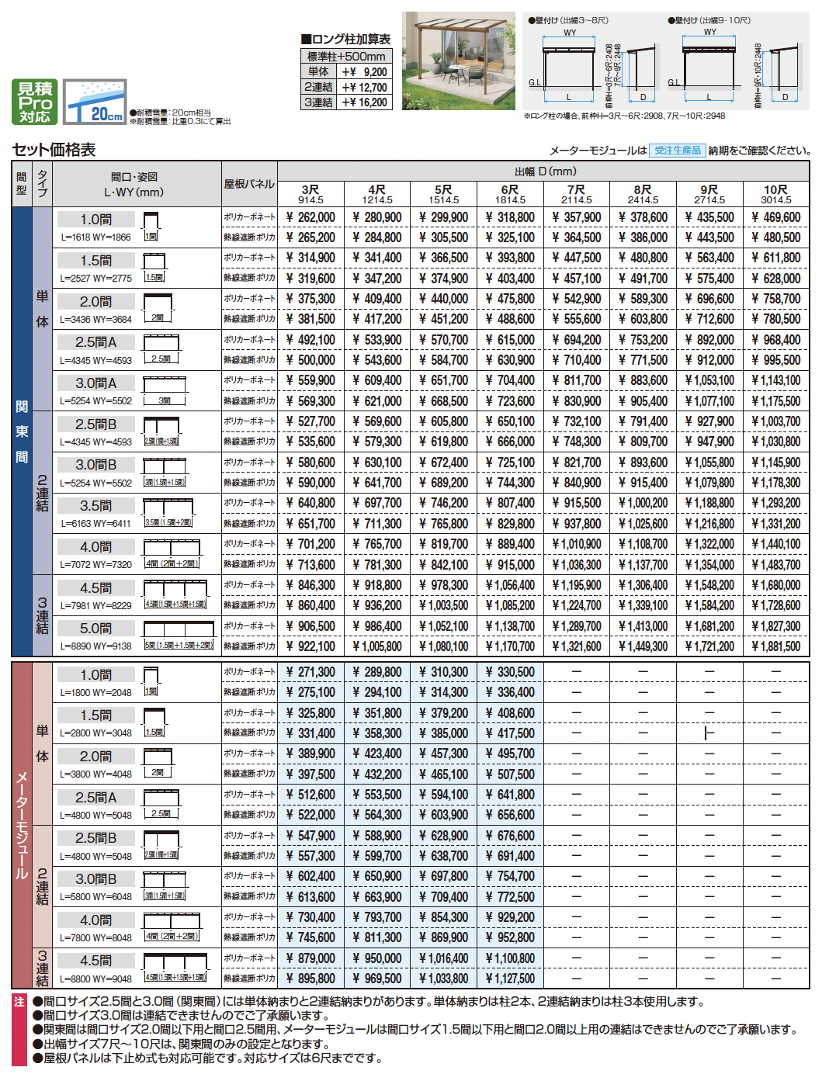This screenshot has width=829, height=1074.
Task: Select the ¥ 846,300 price cell
Action: point(310,585)
